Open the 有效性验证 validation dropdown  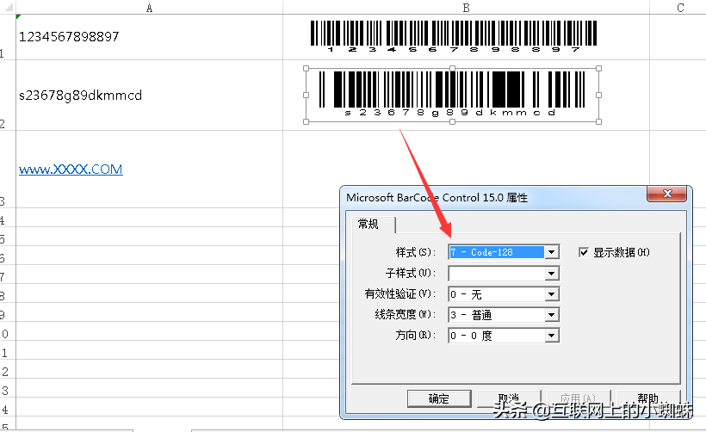tap(552, 294)
